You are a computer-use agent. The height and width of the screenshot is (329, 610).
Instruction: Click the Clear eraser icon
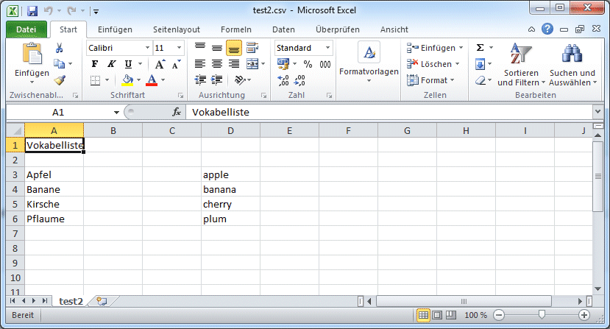[480, 81]
